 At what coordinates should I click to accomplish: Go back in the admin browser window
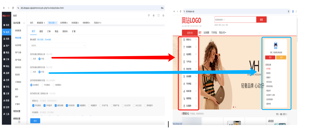(4, 8)
